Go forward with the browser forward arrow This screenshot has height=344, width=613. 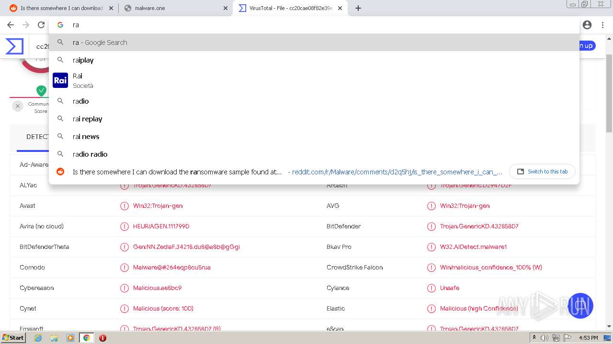[x=26, y=25]
